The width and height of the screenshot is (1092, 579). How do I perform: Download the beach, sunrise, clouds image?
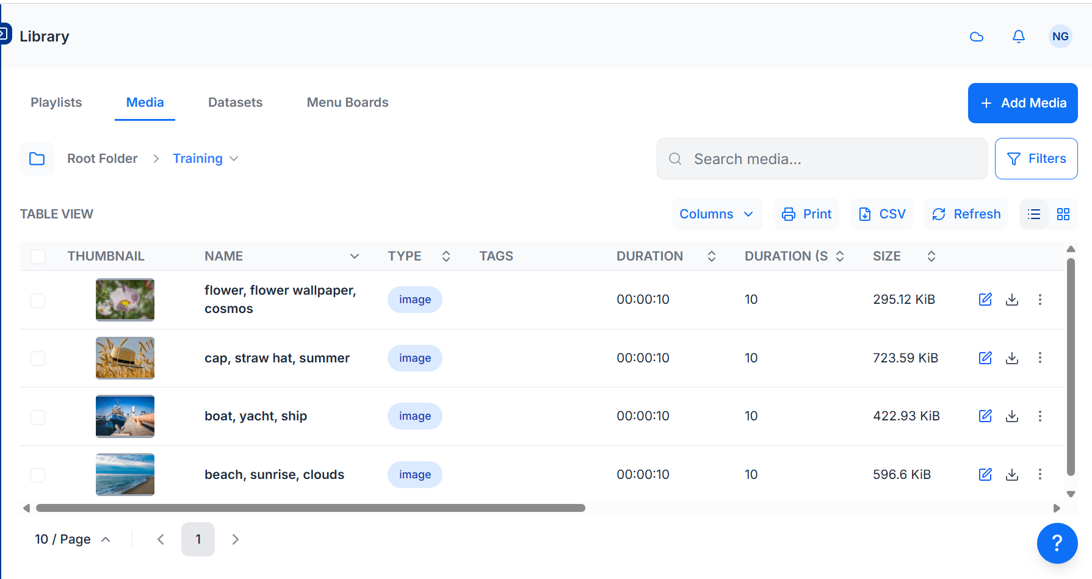coord(1012,475)
